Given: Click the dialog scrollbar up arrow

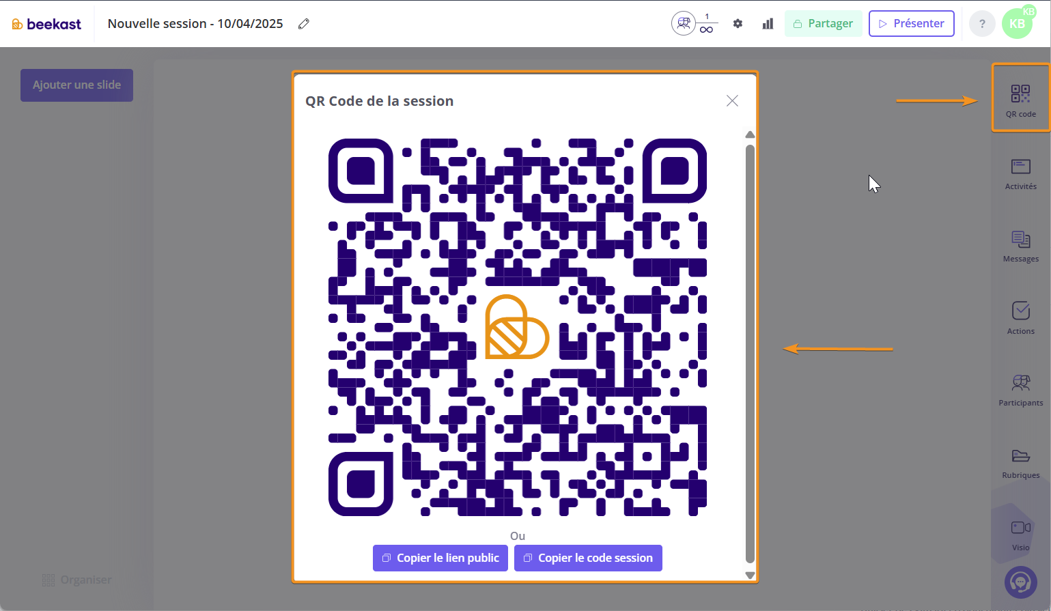Looking at the screenshot, I should pyautogui.click(x=750, y=134).
